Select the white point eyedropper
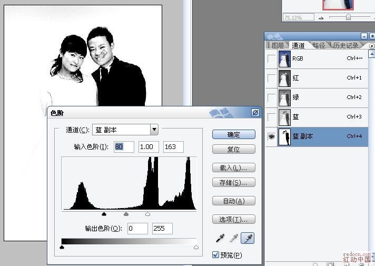The image size is (375, 266). (248, 238)
